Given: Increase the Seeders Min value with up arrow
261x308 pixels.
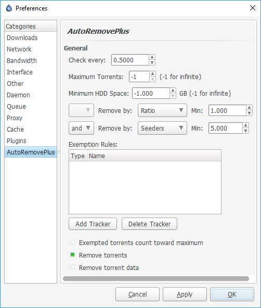Looking at the screenshot, I should click(246, 125).
